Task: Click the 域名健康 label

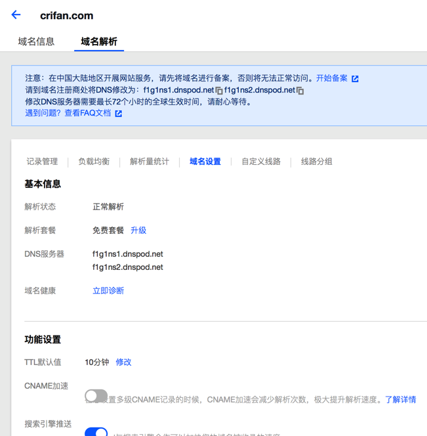Action: pos(40,291)
